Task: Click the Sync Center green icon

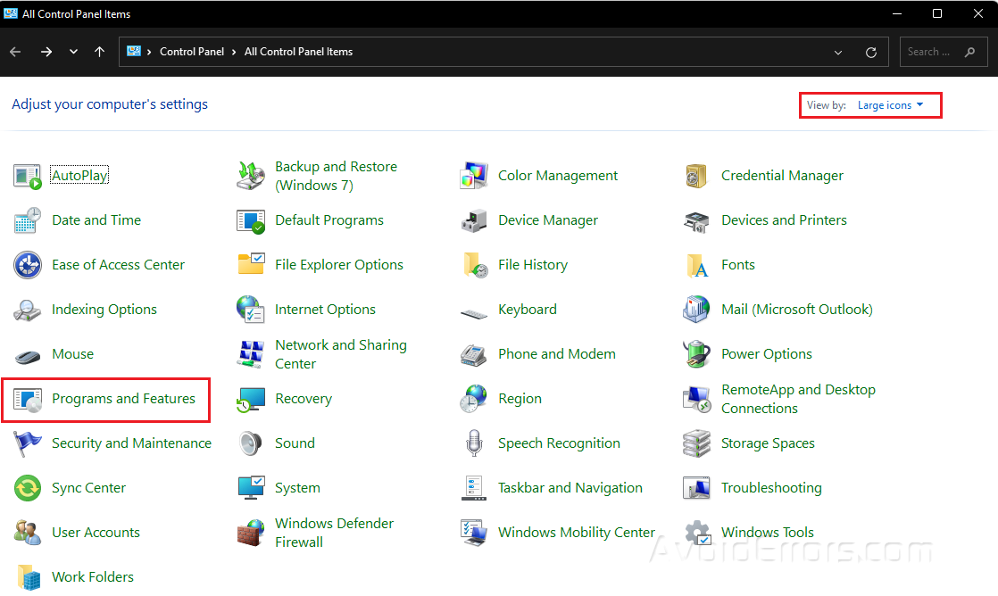Action: click(28, 488)
